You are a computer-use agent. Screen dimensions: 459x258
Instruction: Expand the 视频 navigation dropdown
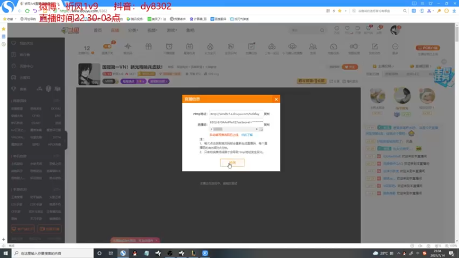click(152, 30)
